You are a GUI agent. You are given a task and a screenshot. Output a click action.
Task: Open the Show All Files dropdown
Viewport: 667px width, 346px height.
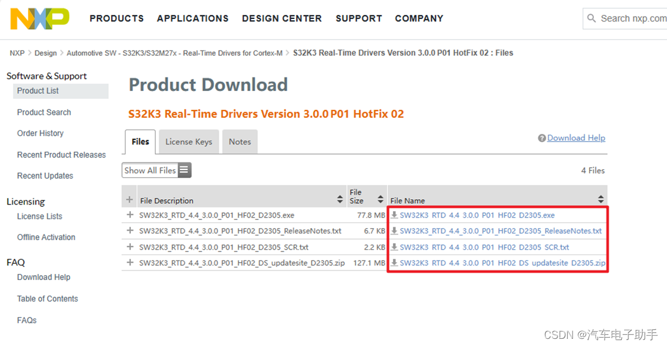pos(156,170)
